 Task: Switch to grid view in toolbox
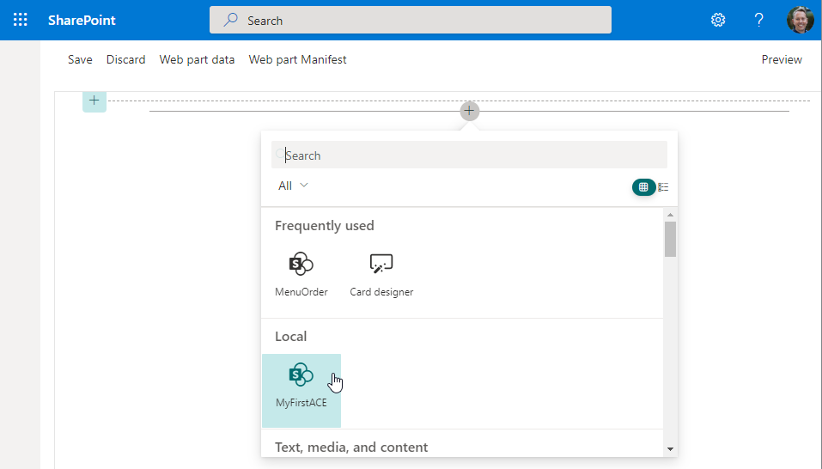point(643,186)
